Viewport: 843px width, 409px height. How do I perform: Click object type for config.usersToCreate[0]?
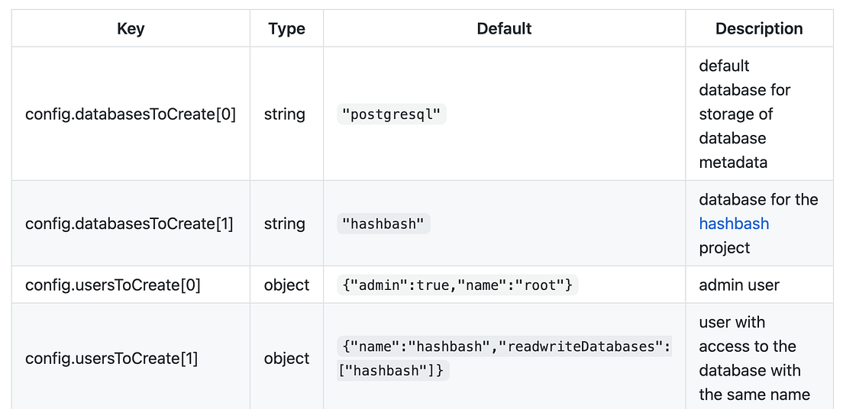[286, 285]
